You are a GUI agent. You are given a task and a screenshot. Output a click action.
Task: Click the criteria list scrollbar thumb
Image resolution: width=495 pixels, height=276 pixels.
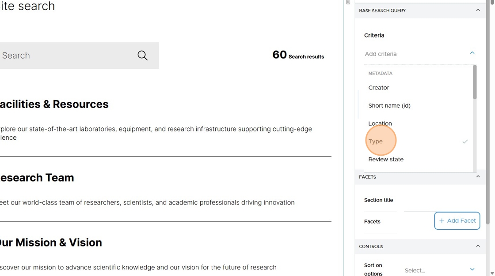tap(475, 82)
